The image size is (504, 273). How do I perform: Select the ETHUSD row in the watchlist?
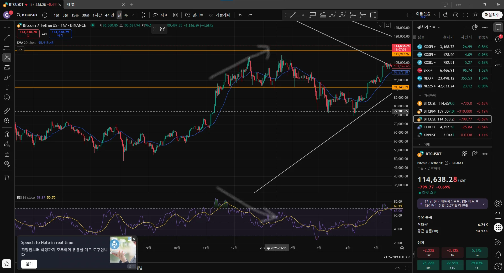[x=453, y=127]
